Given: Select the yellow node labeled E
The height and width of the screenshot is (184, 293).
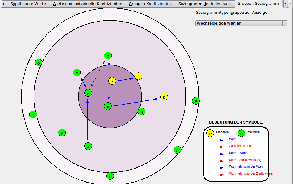Looking at the screenshot, I should click(x=112, y=81).
